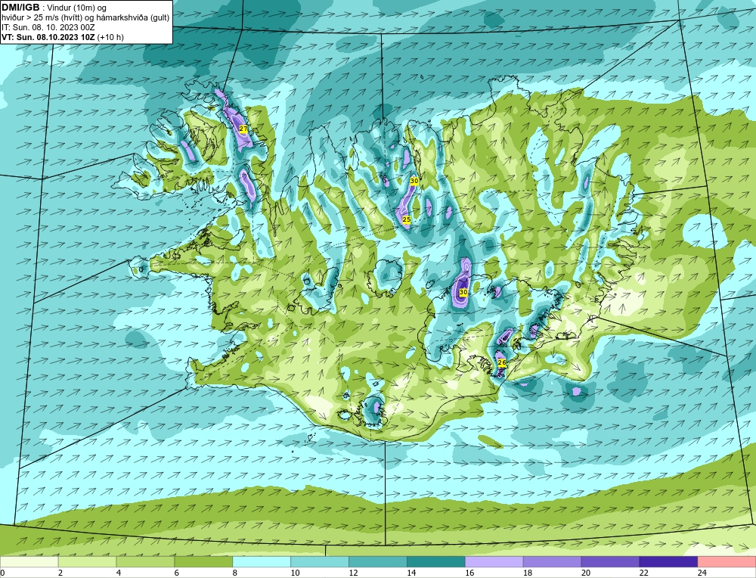Click the legend scale number 20

tap(586, 573)
